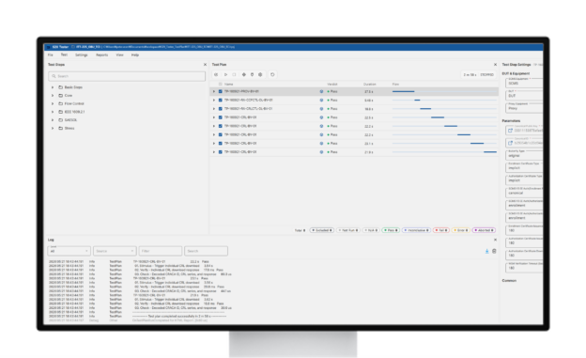This screenshot has height=358, width=586.
Task: Open the log Level dropdown showing All
Action: (x=69, y=251)
